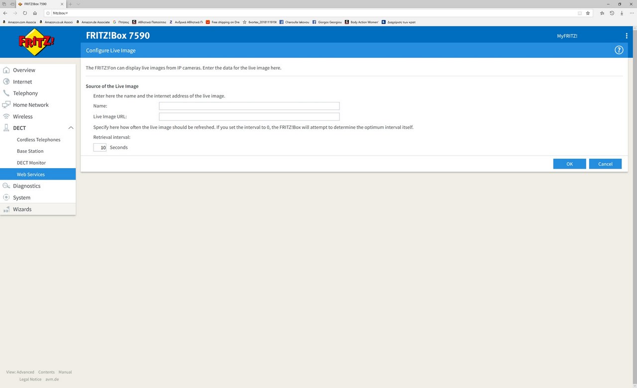Image resolution: width=637 pixels, height=388 pixels.
Task: Open the Overview house icon
Action: point(6,70)
